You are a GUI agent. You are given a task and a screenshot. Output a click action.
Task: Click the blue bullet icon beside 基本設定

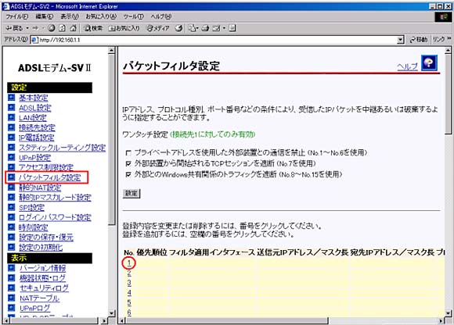tap(11, 98)
